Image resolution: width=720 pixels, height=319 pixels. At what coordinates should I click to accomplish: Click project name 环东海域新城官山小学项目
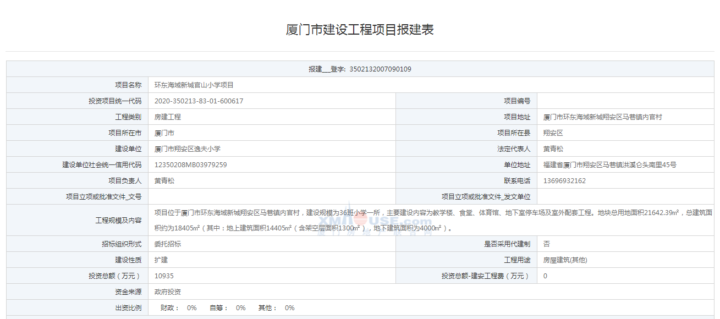pyautogui.click(x=194, y=85)
